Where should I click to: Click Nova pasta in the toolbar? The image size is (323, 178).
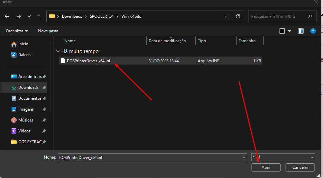48,31
